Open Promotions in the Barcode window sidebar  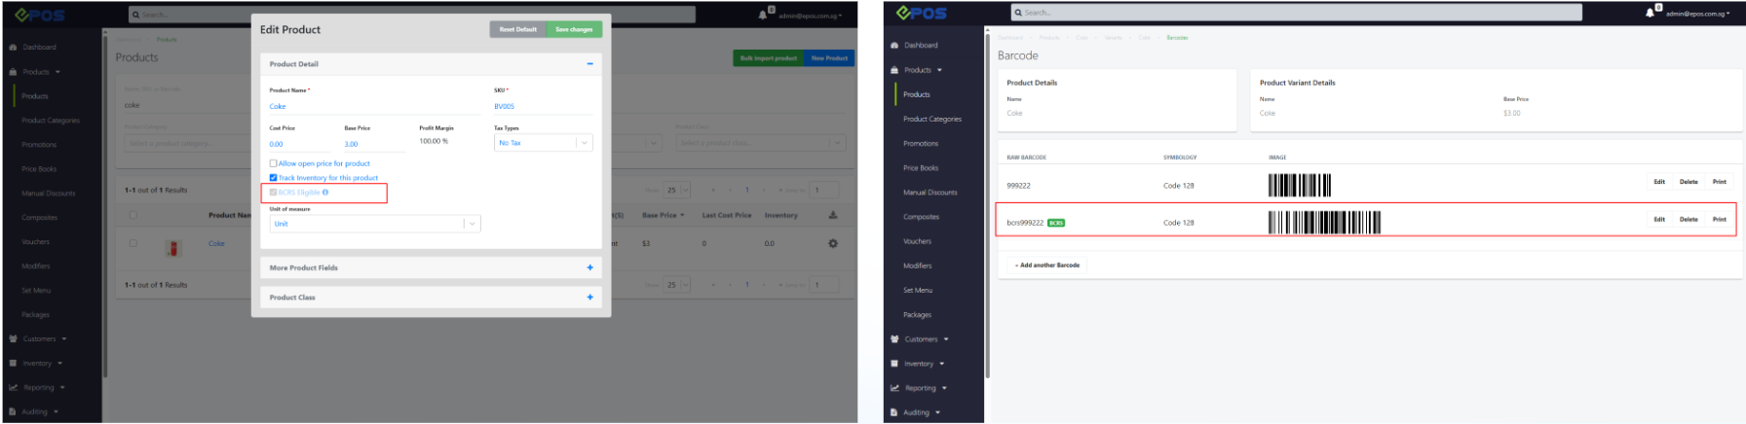[921, 143]
